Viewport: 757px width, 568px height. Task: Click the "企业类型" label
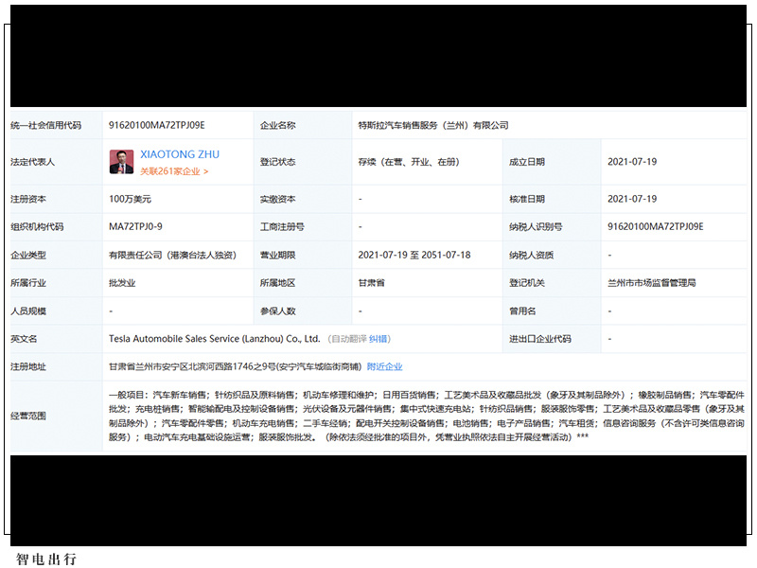tap(28, 255)
